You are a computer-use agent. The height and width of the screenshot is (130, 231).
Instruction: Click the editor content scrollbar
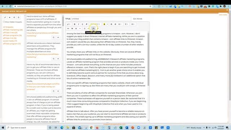click(x=148, y=59)
